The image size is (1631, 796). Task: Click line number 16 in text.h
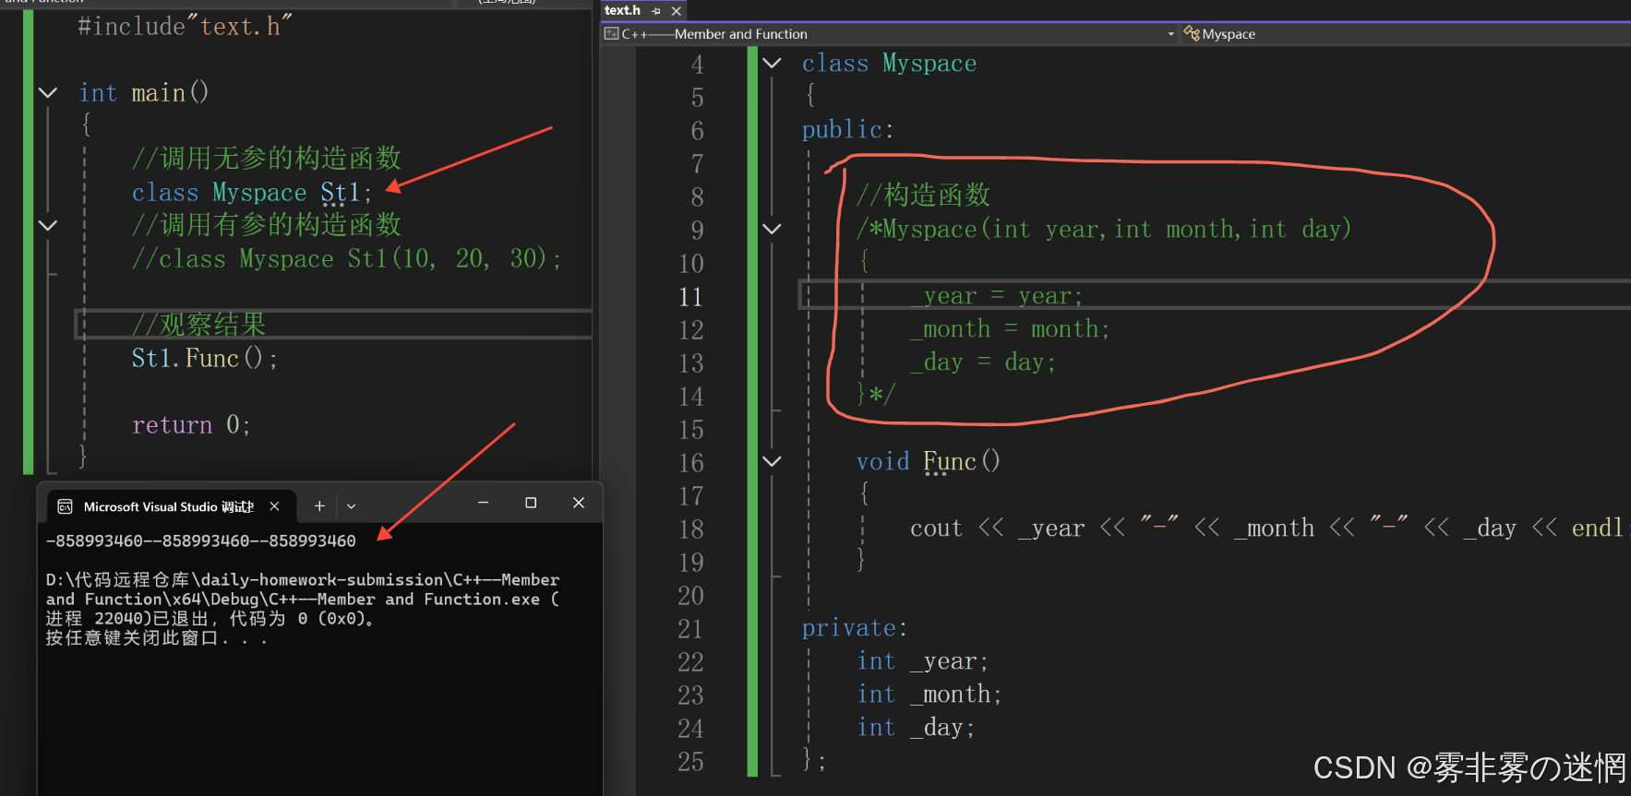(691, 463)
